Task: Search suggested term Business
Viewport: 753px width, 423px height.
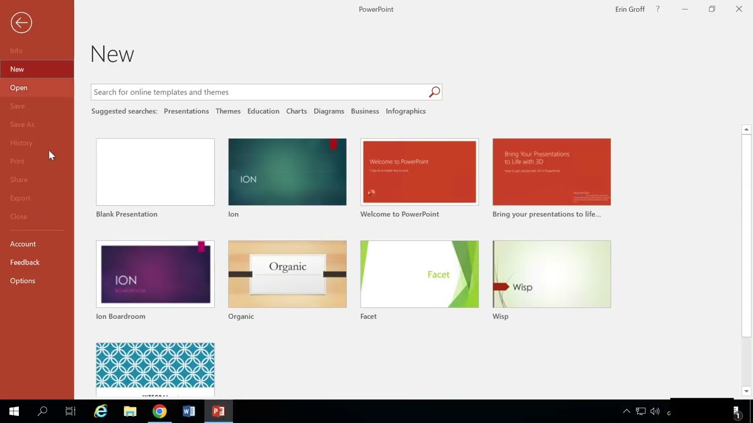Action: 365,111
